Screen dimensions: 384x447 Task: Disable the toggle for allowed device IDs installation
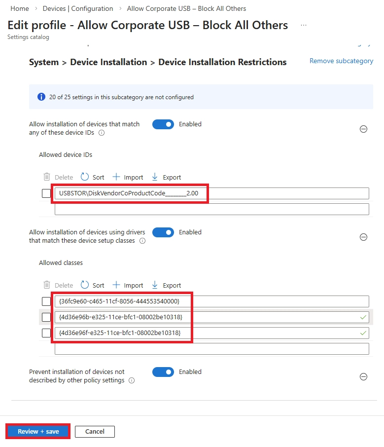click(163, 124)
